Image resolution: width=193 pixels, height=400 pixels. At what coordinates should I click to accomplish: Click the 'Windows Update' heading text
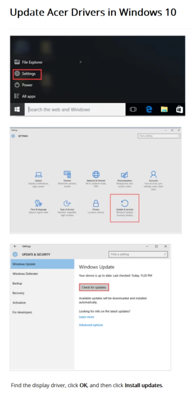97,267
